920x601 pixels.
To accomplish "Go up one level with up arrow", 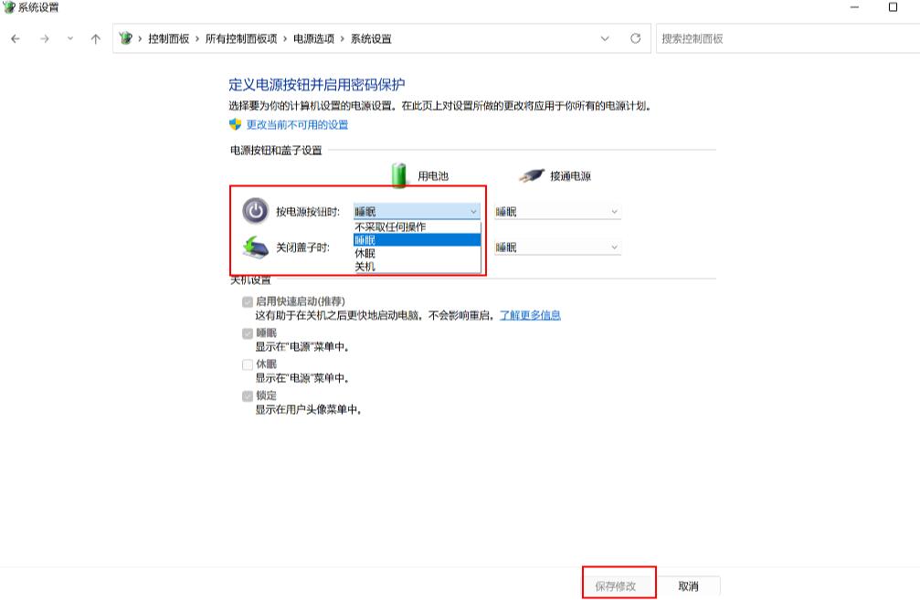I will point(96,38).
